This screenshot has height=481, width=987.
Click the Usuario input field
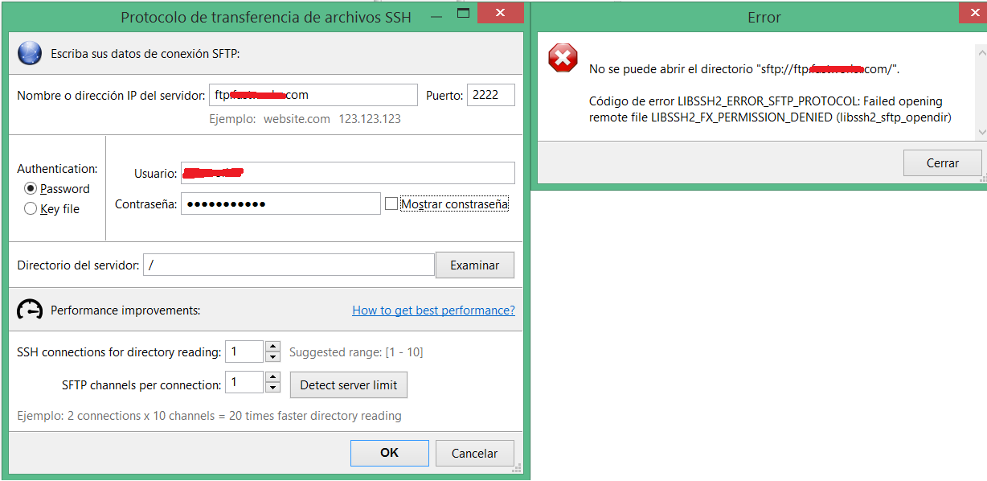coord(347,173)
